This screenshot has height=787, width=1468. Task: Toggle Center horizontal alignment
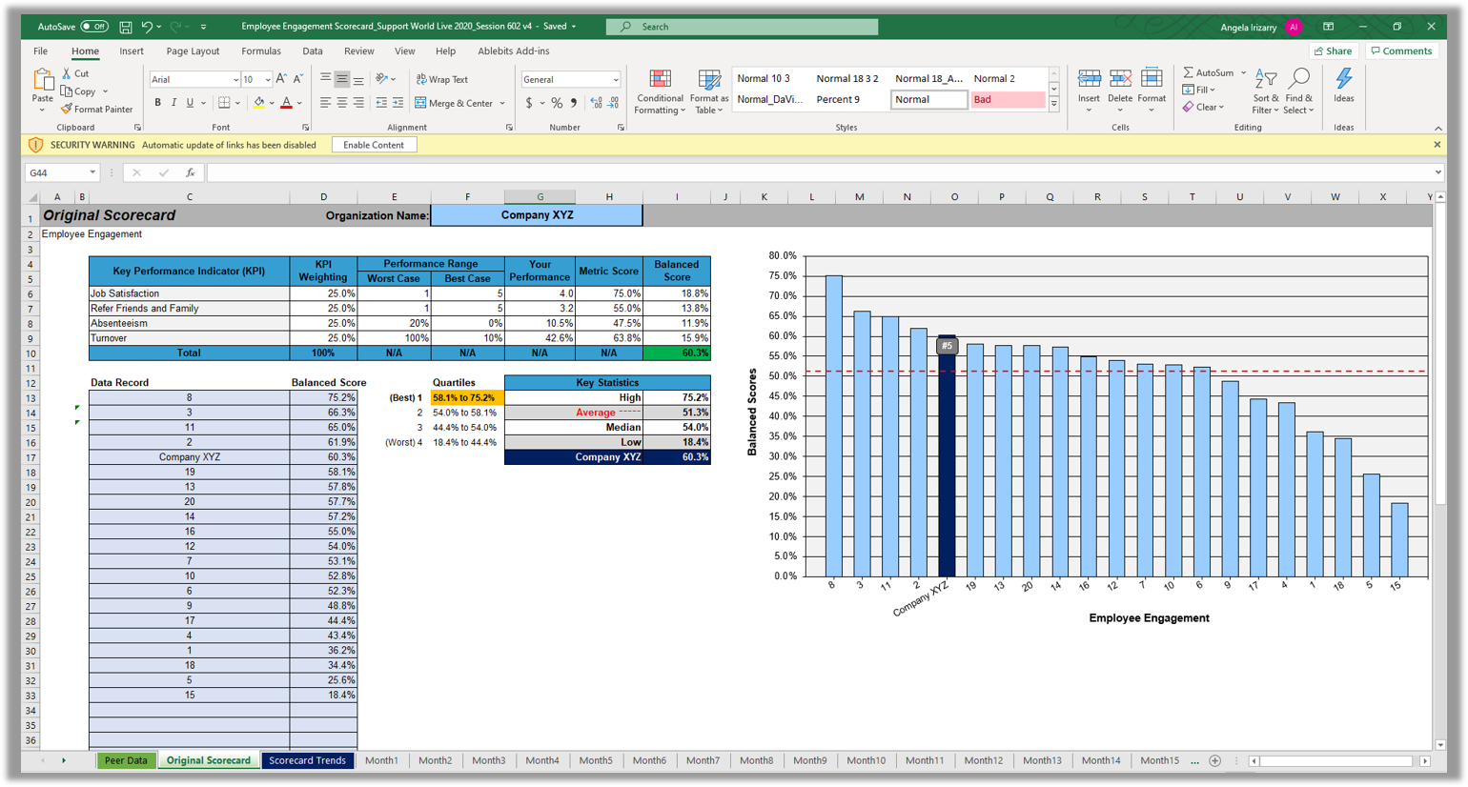point(341,103)
